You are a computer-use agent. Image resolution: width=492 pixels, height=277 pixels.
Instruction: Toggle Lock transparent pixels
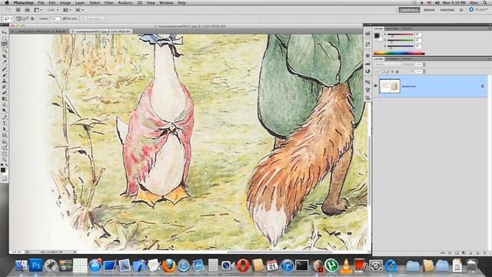(x=383, y=72)
